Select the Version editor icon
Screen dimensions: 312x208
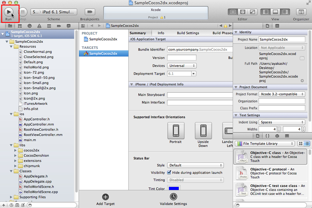click(252, 12)
